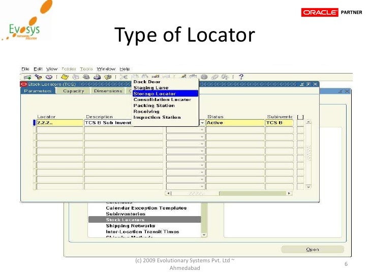Click the Copy toolbar icon
The width and height of the screenshot is (370, 277).
[x=135, y=77]
